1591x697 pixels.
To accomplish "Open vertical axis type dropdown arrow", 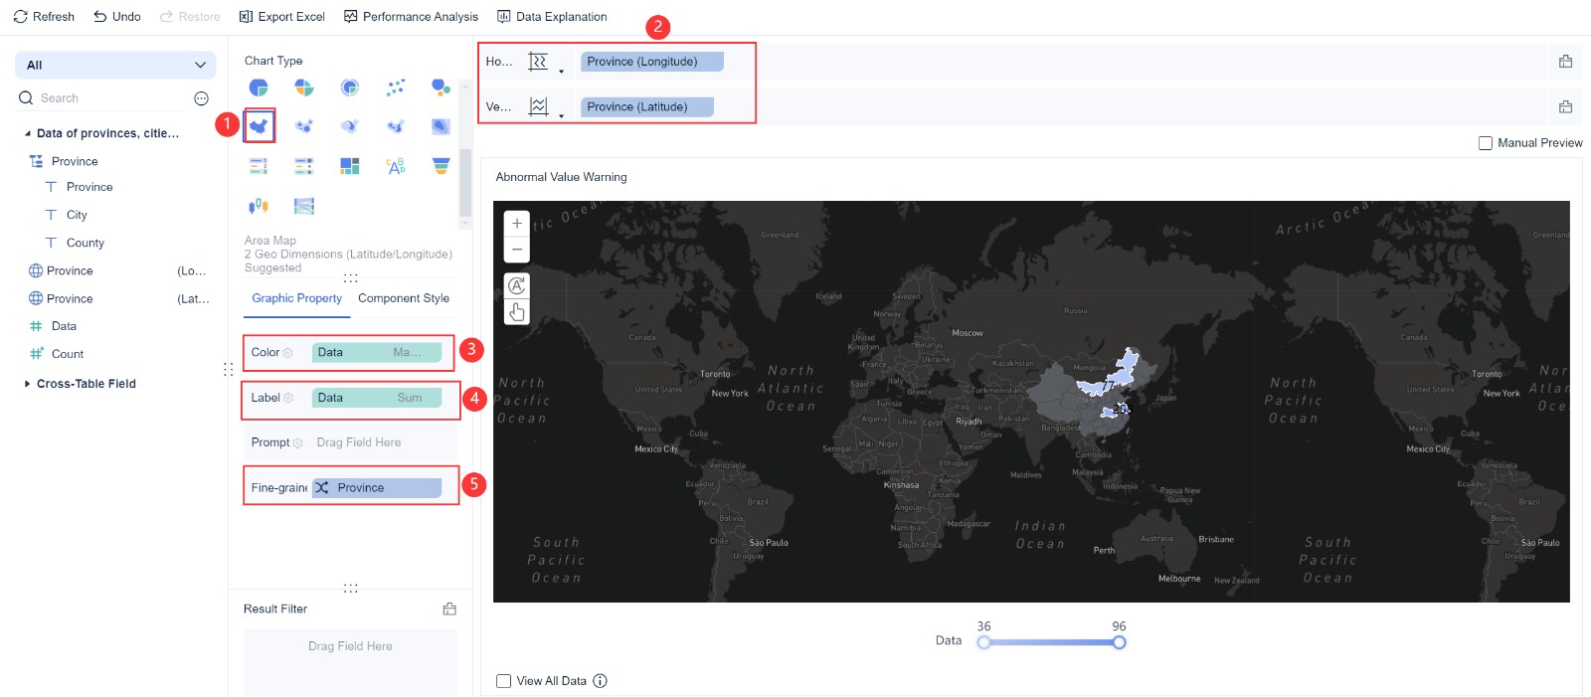I will click(561, 115).
